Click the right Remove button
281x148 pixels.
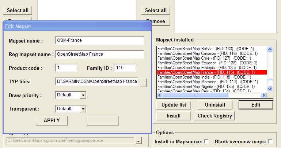pos(156,21)
